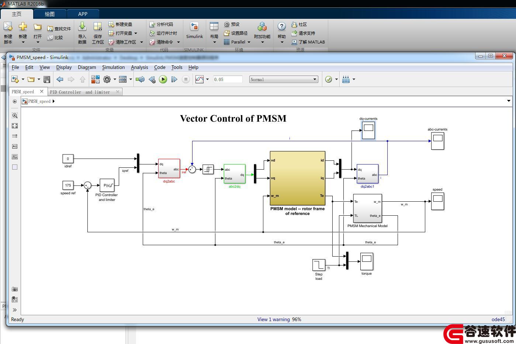Open the Model Explorer icon
This screenshot has width=516, height=344.
tap(123, 79)
